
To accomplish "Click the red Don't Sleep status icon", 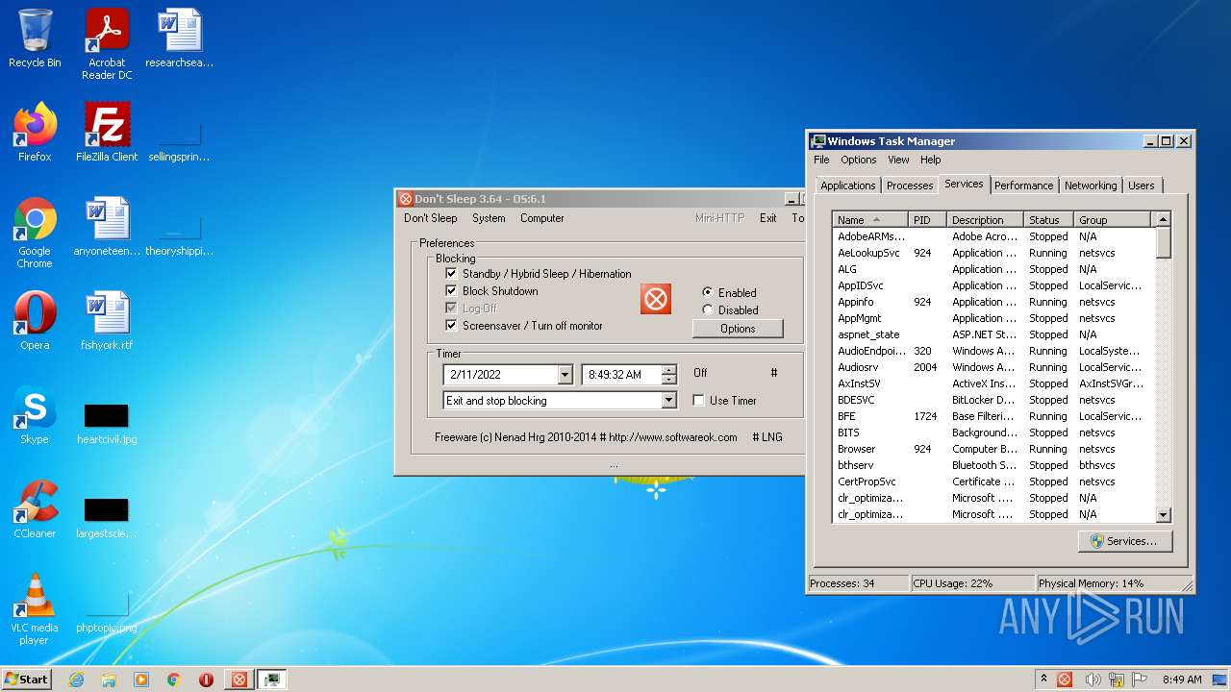I will [x=656, y=299].
